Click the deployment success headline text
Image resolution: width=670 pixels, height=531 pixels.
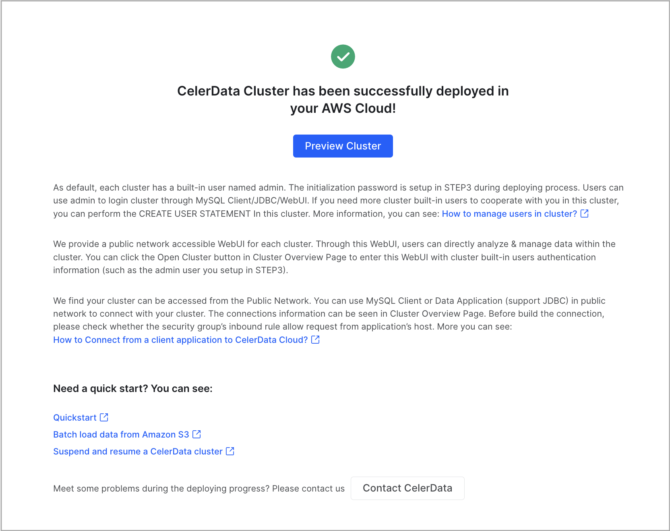[x=343, y=99]
